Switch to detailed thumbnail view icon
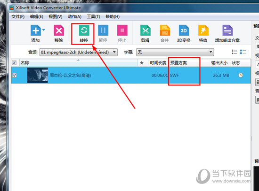This screenshot has height=191, width=259. point(243,52)
